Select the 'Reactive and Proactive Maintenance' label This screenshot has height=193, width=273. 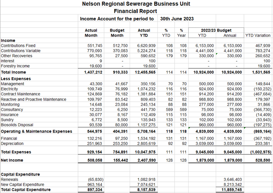[x=33, y=99]
